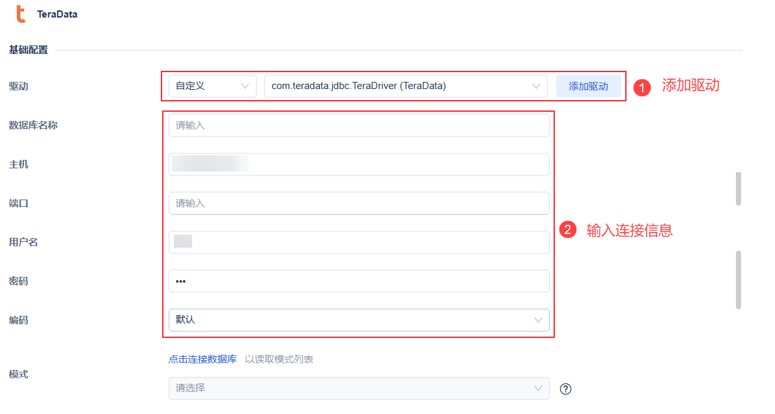
Task: Click the 端口 field label
Action: point(18,203)
